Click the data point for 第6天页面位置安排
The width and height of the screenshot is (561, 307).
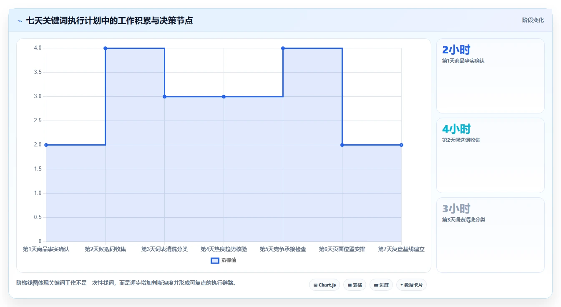(x=342, y=145)
